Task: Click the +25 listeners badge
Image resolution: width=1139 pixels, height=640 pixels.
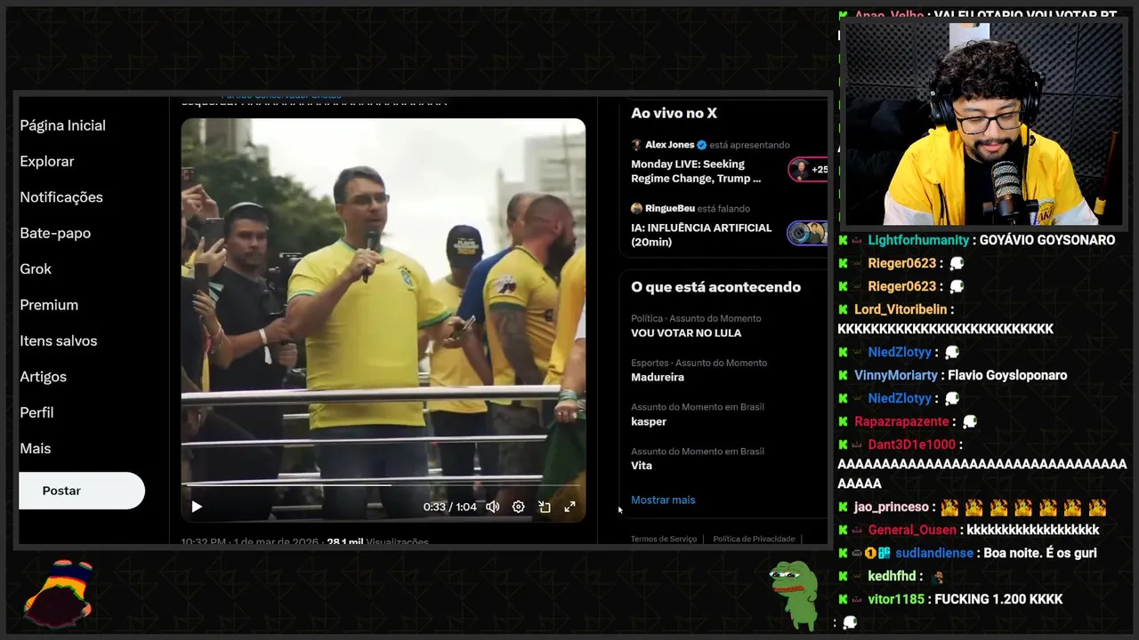Action: point(808,170)
